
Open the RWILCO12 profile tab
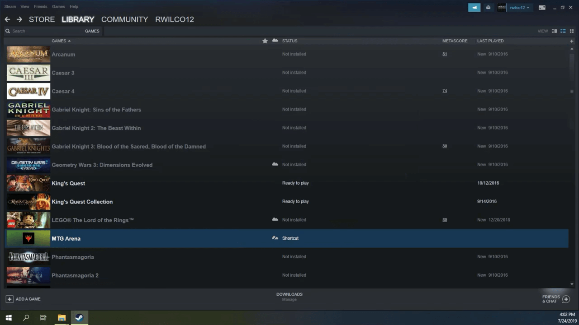pyautogui.click(x=175, y=19)
